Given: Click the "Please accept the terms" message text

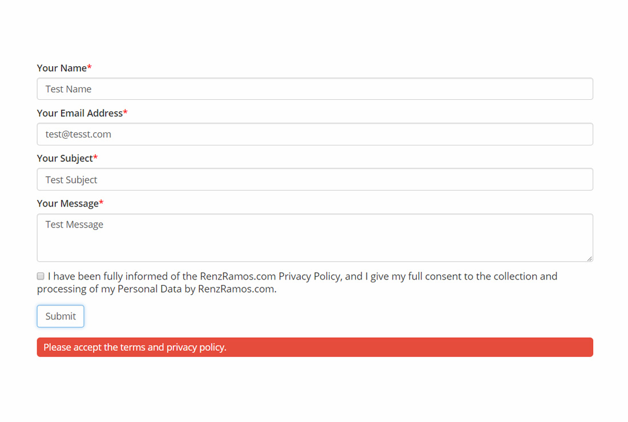Looking at the screenshot, I should point(135,347).
